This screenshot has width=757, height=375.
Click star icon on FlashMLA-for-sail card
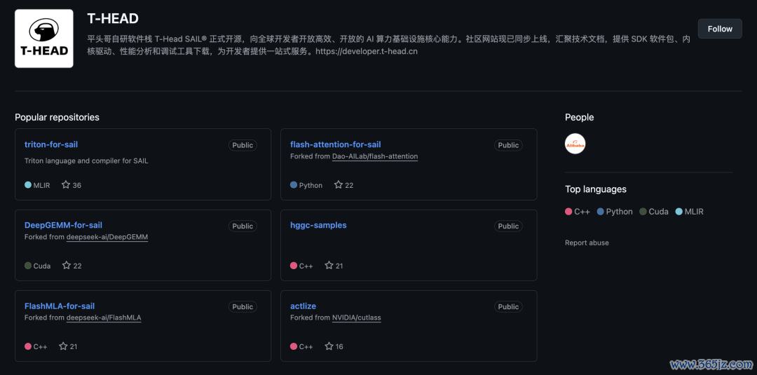(63, 346)
